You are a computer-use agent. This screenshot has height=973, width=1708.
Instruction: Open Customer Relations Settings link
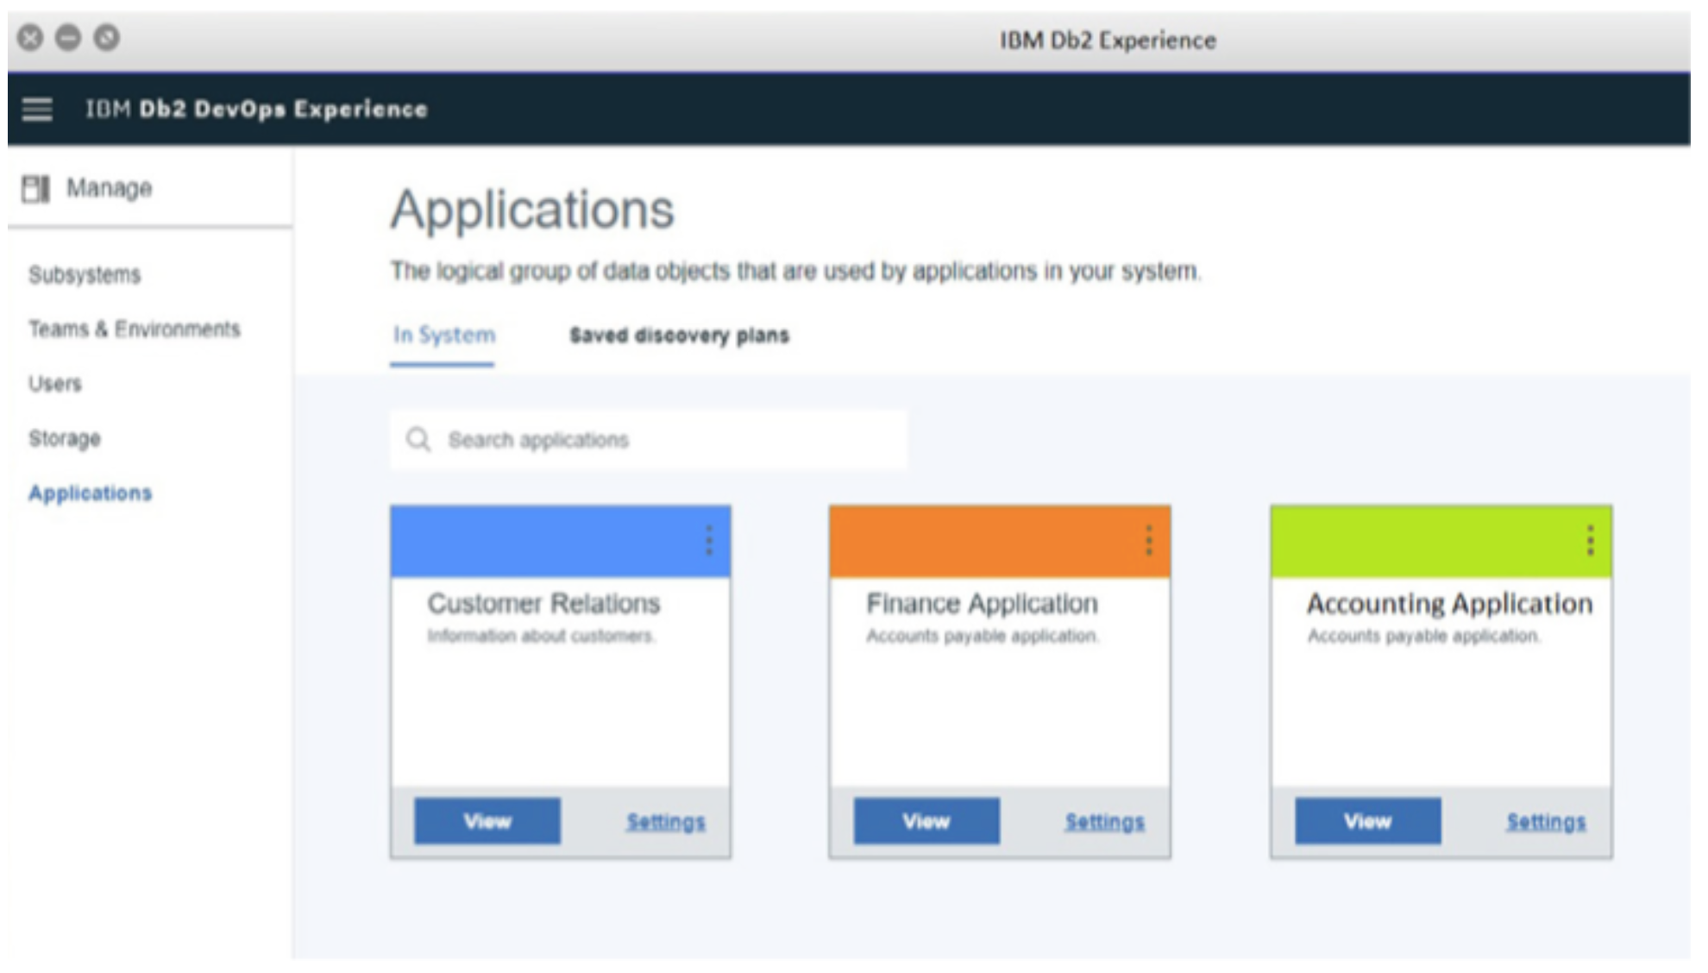click(665, 822)
